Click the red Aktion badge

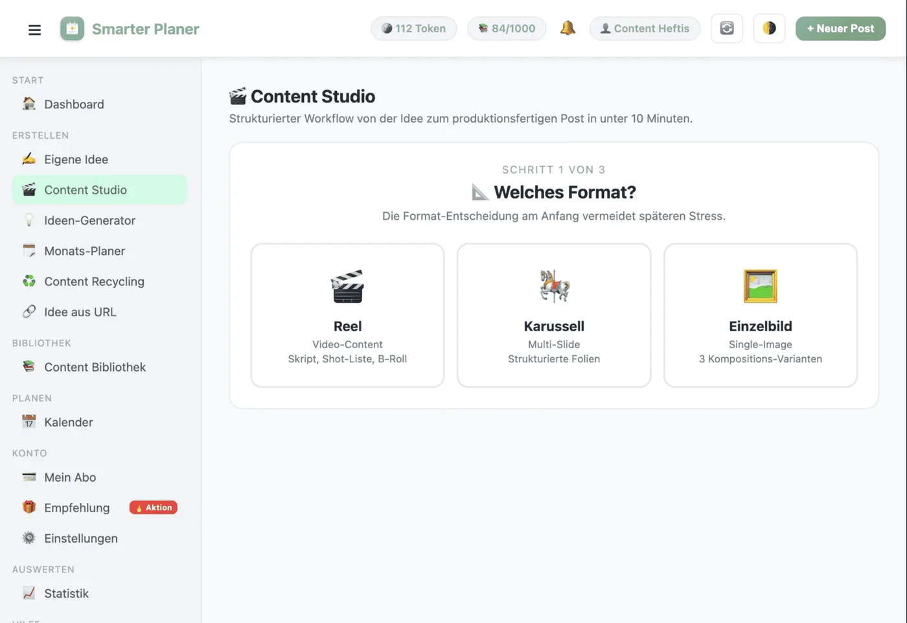(x=154, y=508)
